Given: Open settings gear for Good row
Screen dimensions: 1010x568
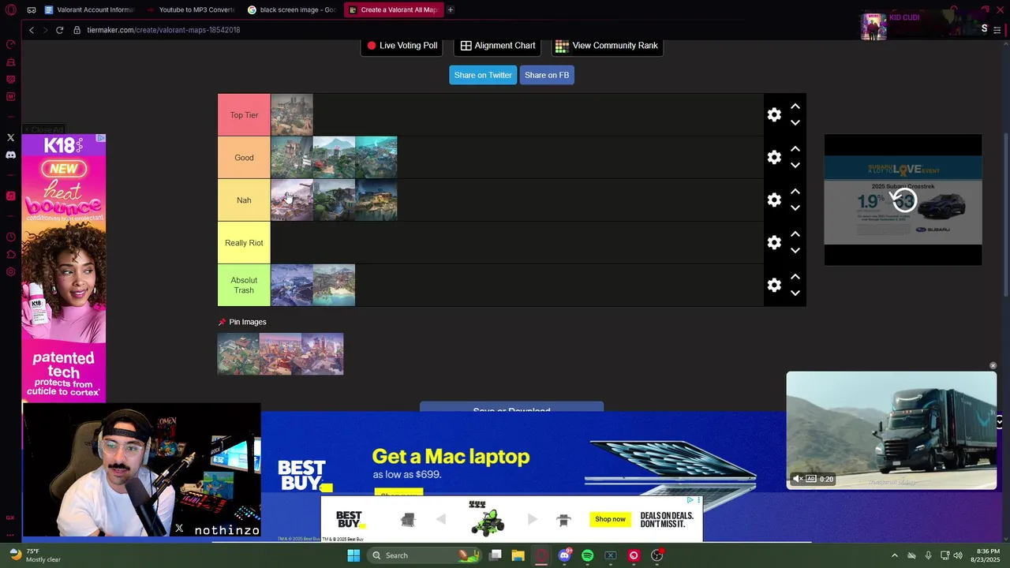Looking at the screenshot, I should [x=774, y=158].
